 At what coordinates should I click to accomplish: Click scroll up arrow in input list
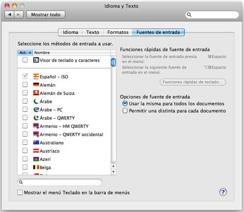[113, 166]
